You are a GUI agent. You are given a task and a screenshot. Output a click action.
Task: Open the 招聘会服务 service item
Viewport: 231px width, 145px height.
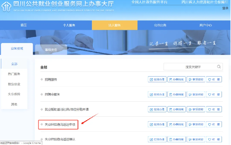pyautogui.click(x=52, y=94)
